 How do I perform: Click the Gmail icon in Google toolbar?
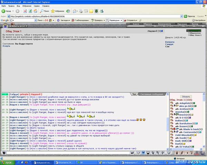[x=47, y=20]
